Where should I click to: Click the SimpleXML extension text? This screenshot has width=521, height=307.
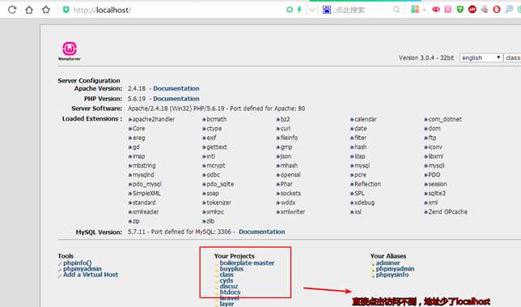(x=146, y=194)
